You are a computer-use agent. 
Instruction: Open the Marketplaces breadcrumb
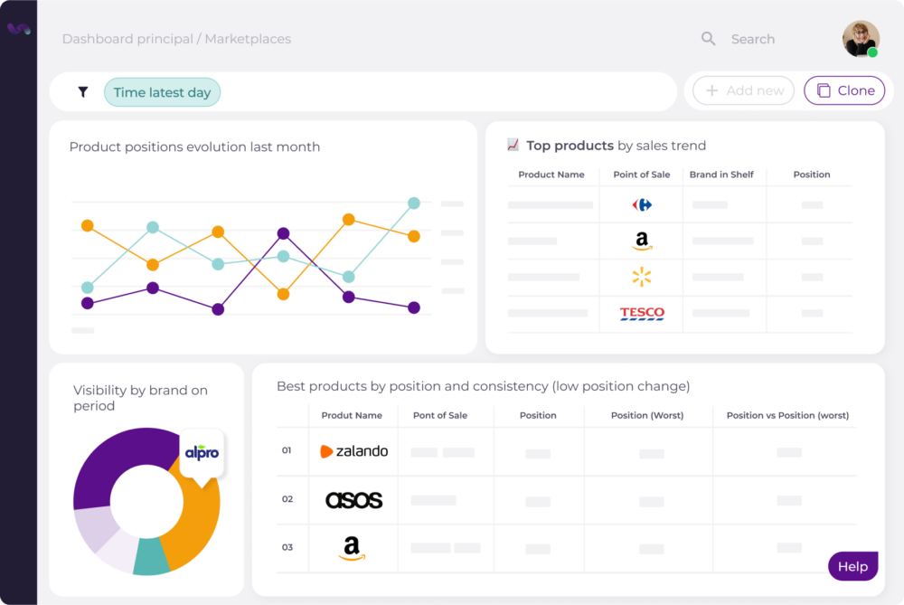pyautogui.click(x=248, y=39)
